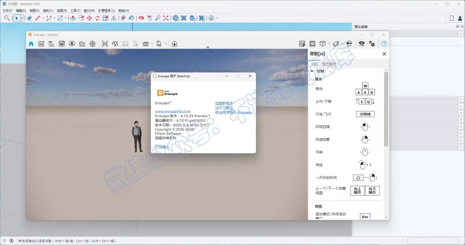
Task: Click the Enscape panorama export icon
Action: pyautogui.click(x=146, y=44)
